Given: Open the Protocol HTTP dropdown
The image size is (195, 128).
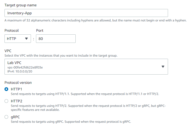Looking at the screenshot, I should (18, 39).
